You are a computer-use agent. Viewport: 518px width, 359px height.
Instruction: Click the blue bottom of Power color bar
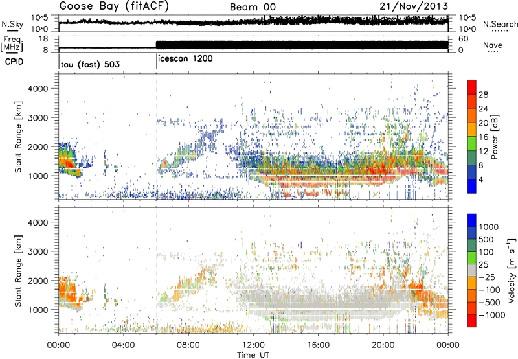point(472,186)
